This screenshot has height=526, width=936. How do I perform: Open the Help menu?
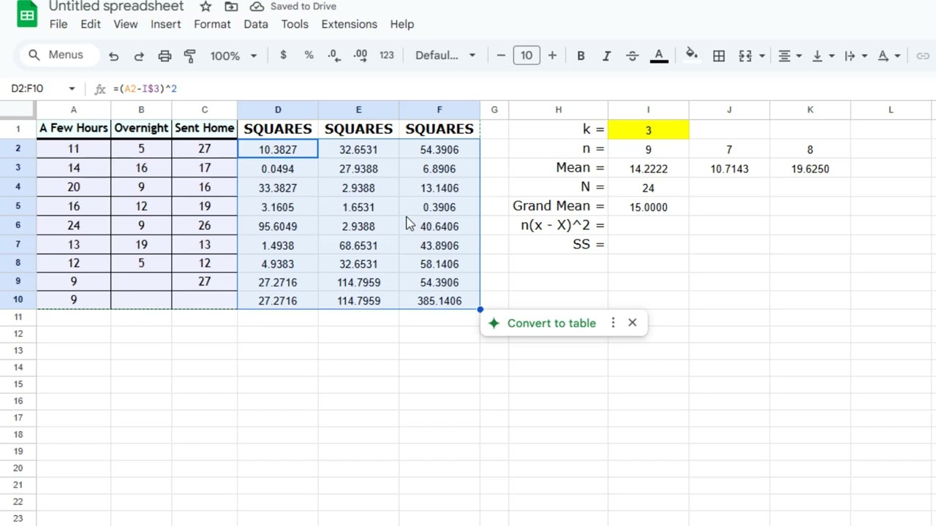[x=402, y=24]
